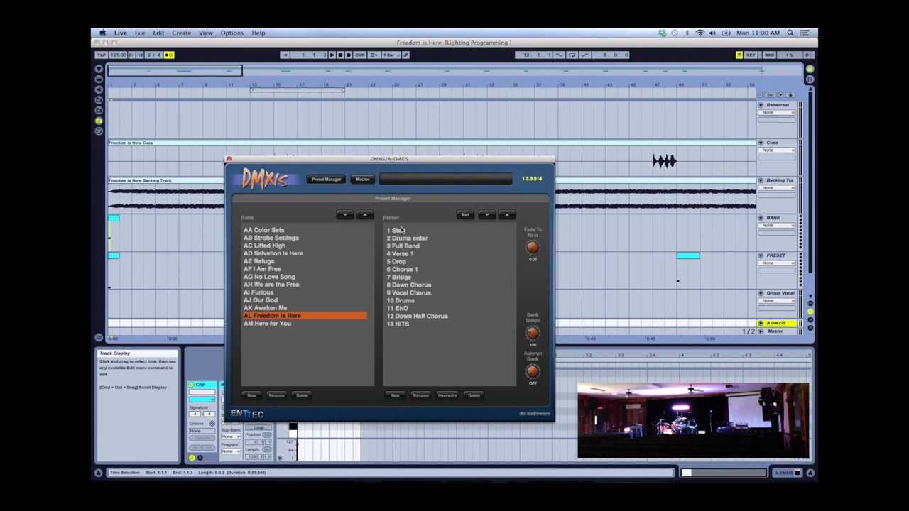Click the Fade To Next knob
Image resolution: width=909 pixels, height=511 pixels.
click(x=533, y=247)
